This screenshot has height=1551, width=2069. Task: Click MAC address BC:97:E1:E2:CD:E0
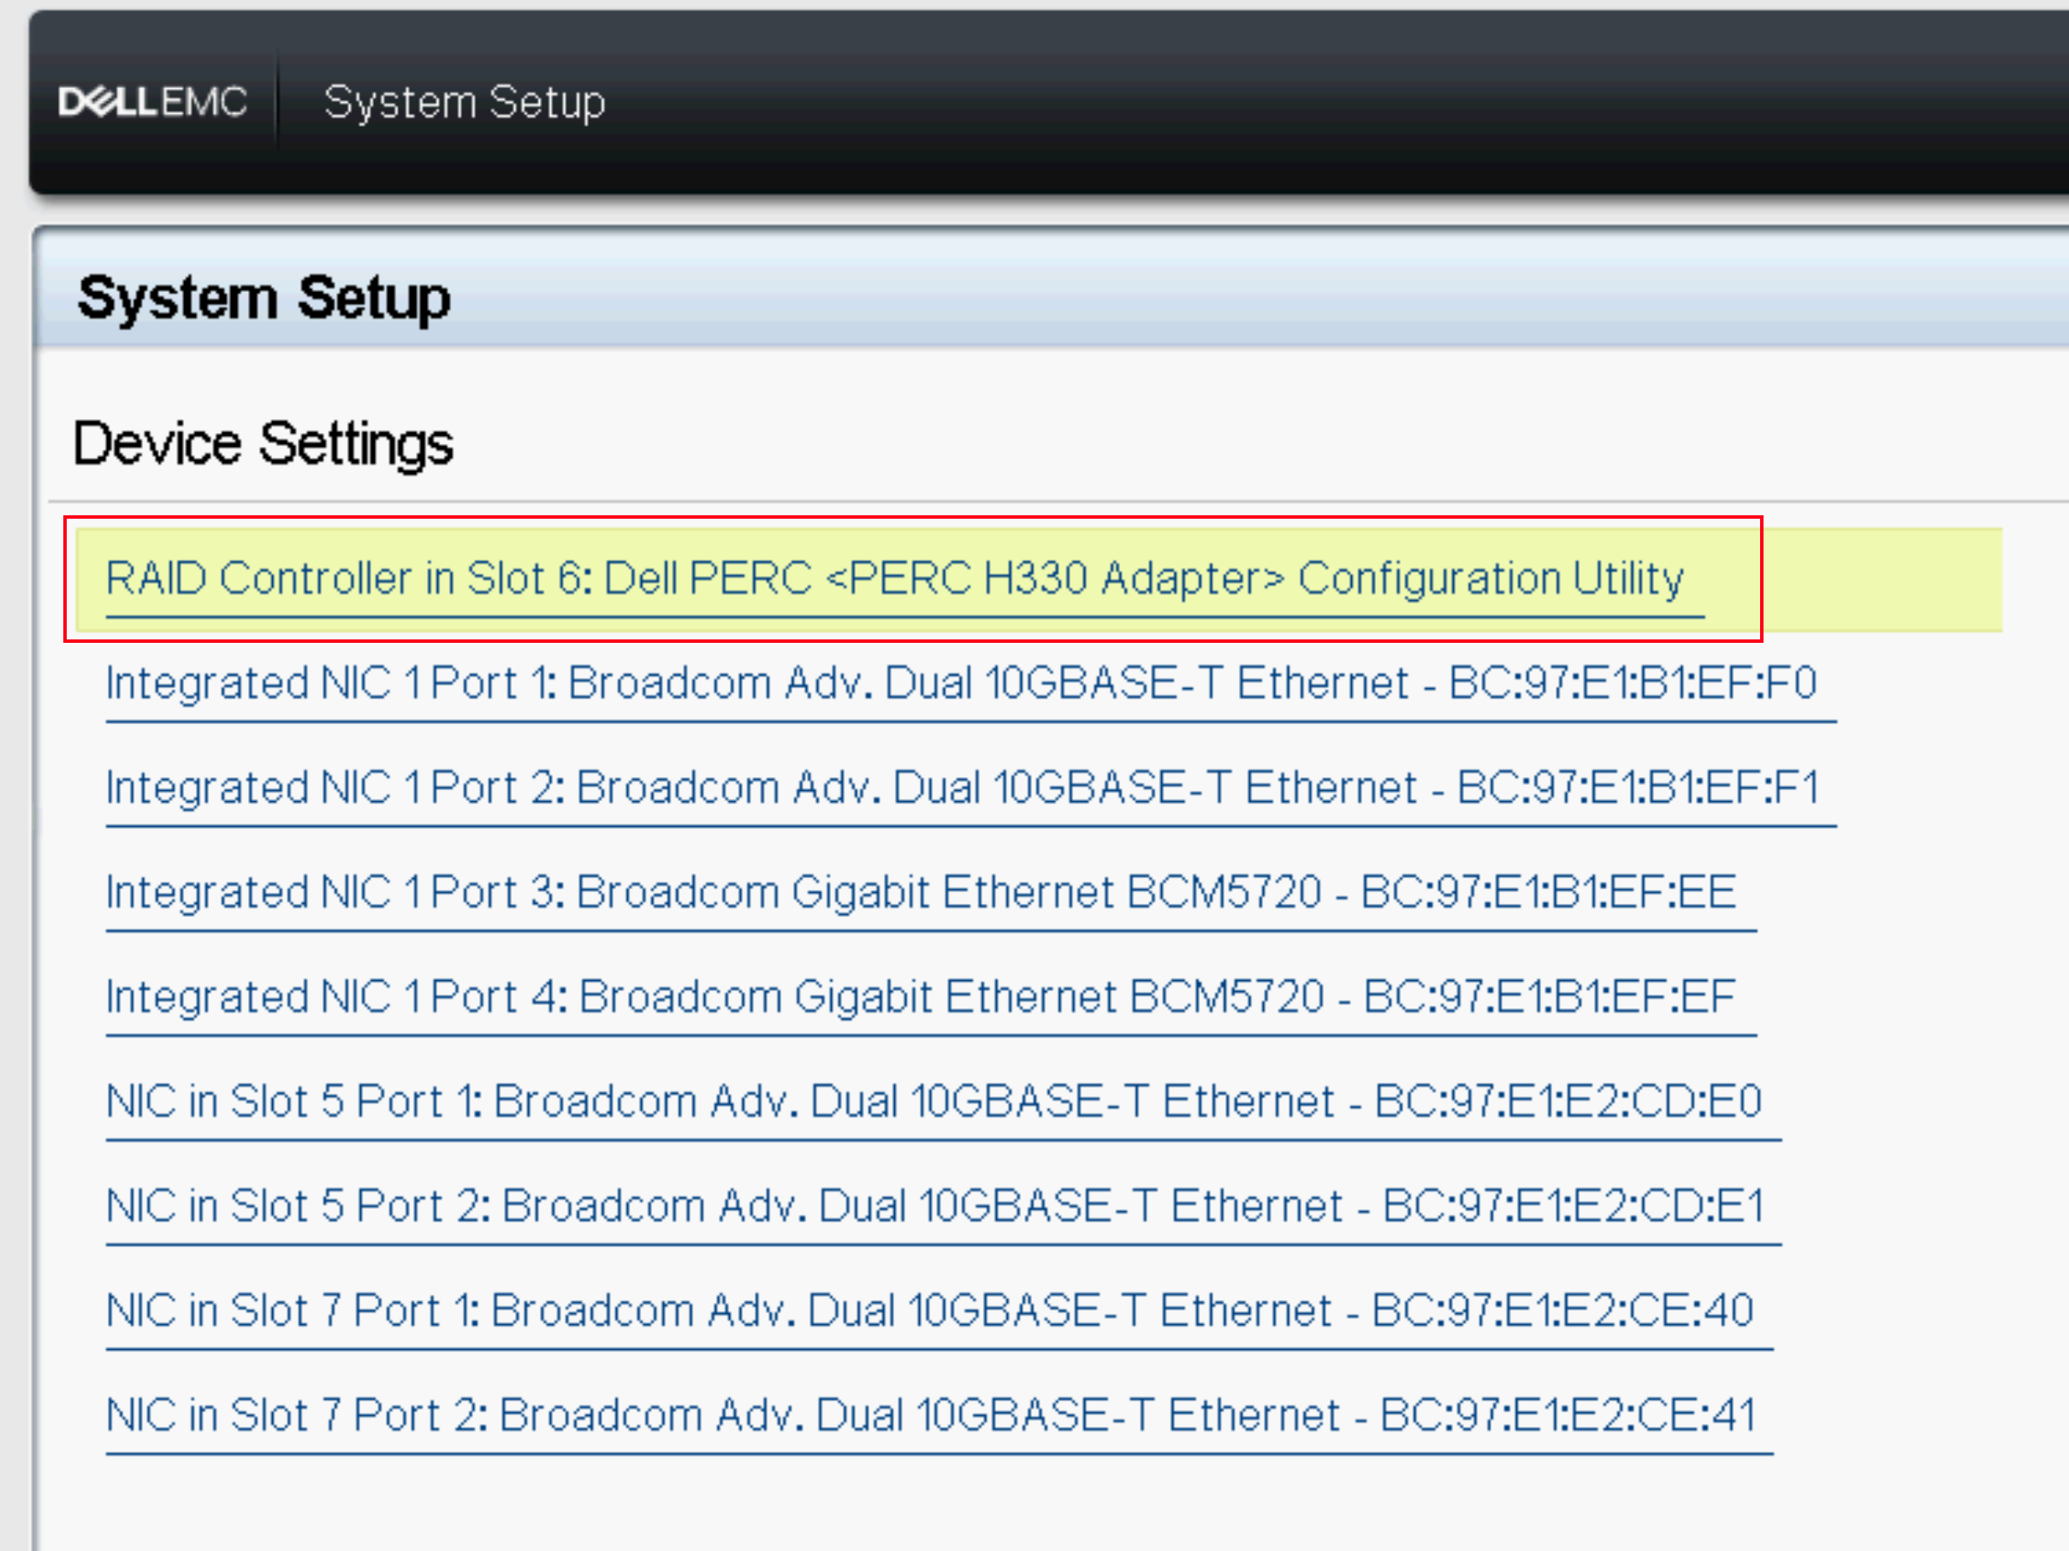pos(1568,1101)
